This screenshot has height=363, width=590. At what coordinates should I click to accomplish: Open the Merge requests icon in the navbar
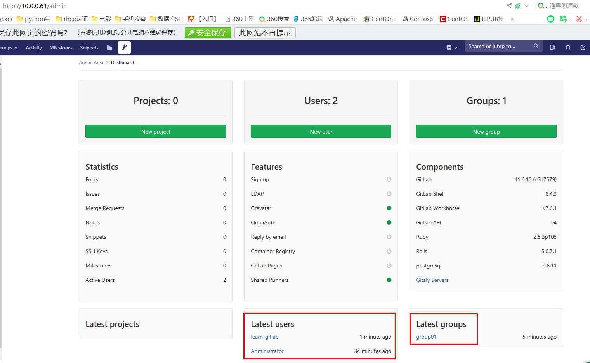pyautogui.click(x=567, y=47)
